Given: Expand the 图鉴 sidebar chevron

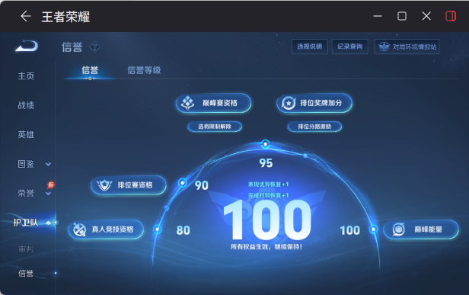Looking at the screenshot, I should (x=48, y=164).
